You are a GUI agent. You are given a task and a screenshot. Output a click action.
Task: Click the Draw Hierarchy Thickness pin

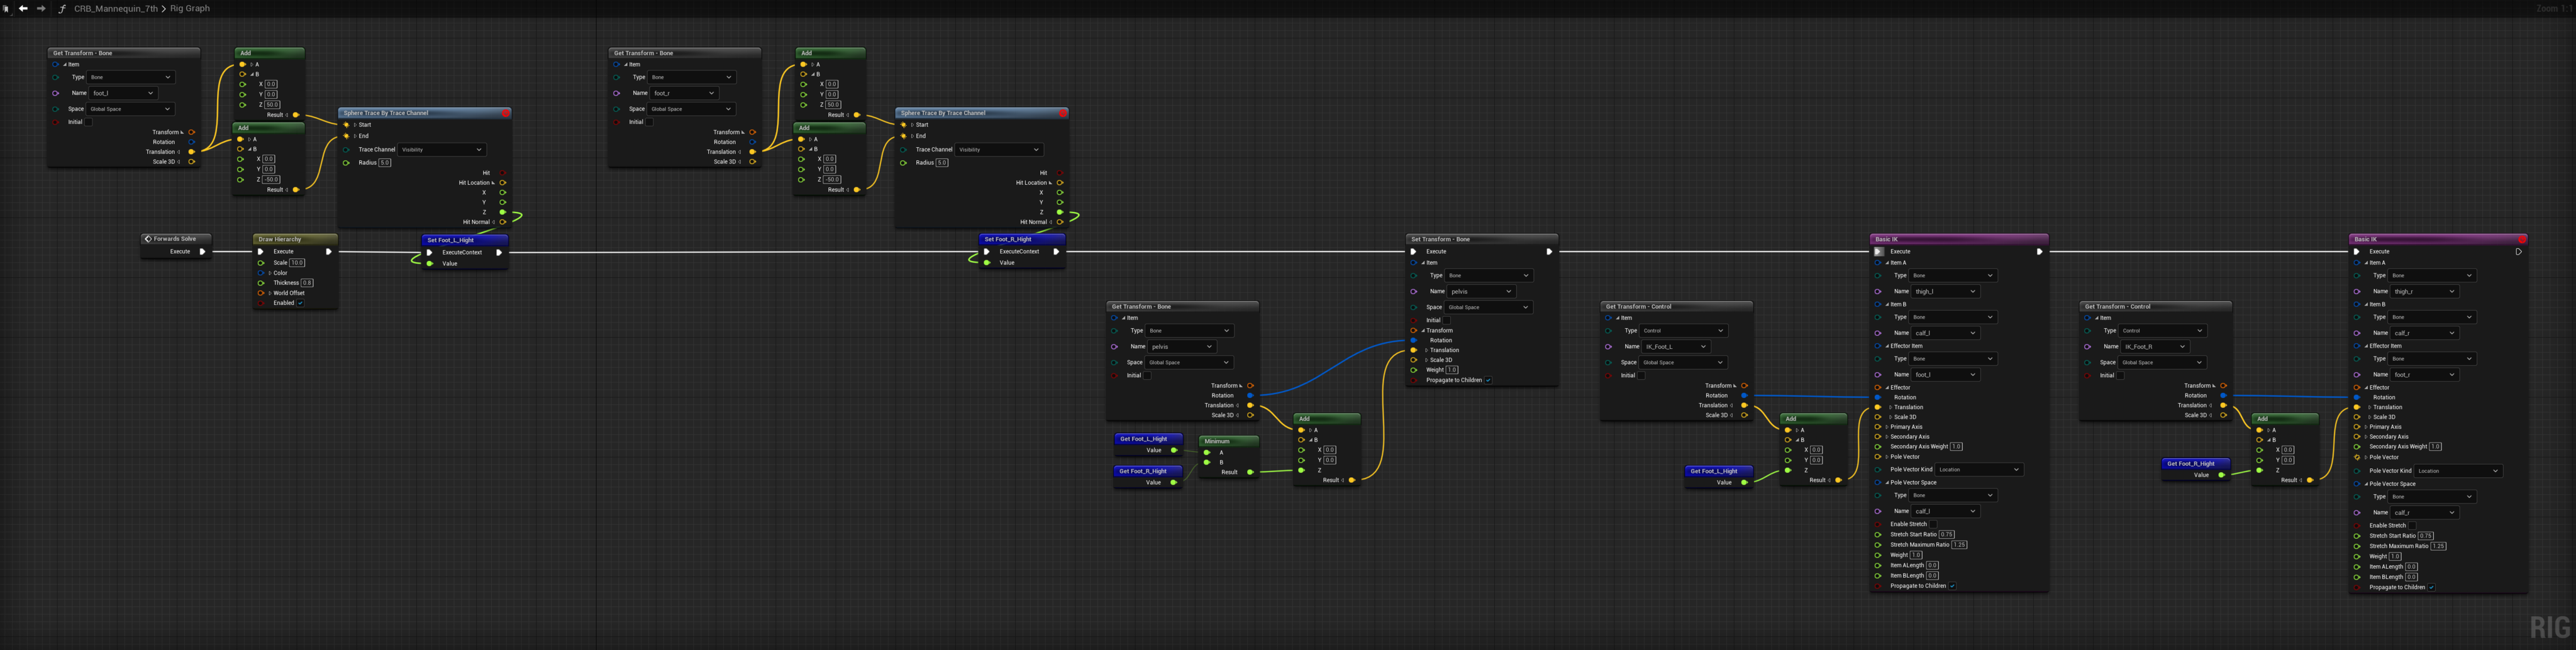point(261,283)
